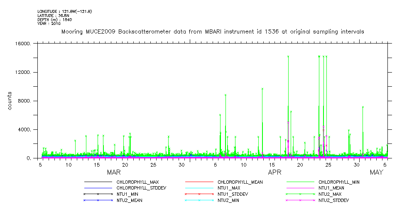
Task: Select the NTU1_MEAN legend label
Action: tap(331, 188)
